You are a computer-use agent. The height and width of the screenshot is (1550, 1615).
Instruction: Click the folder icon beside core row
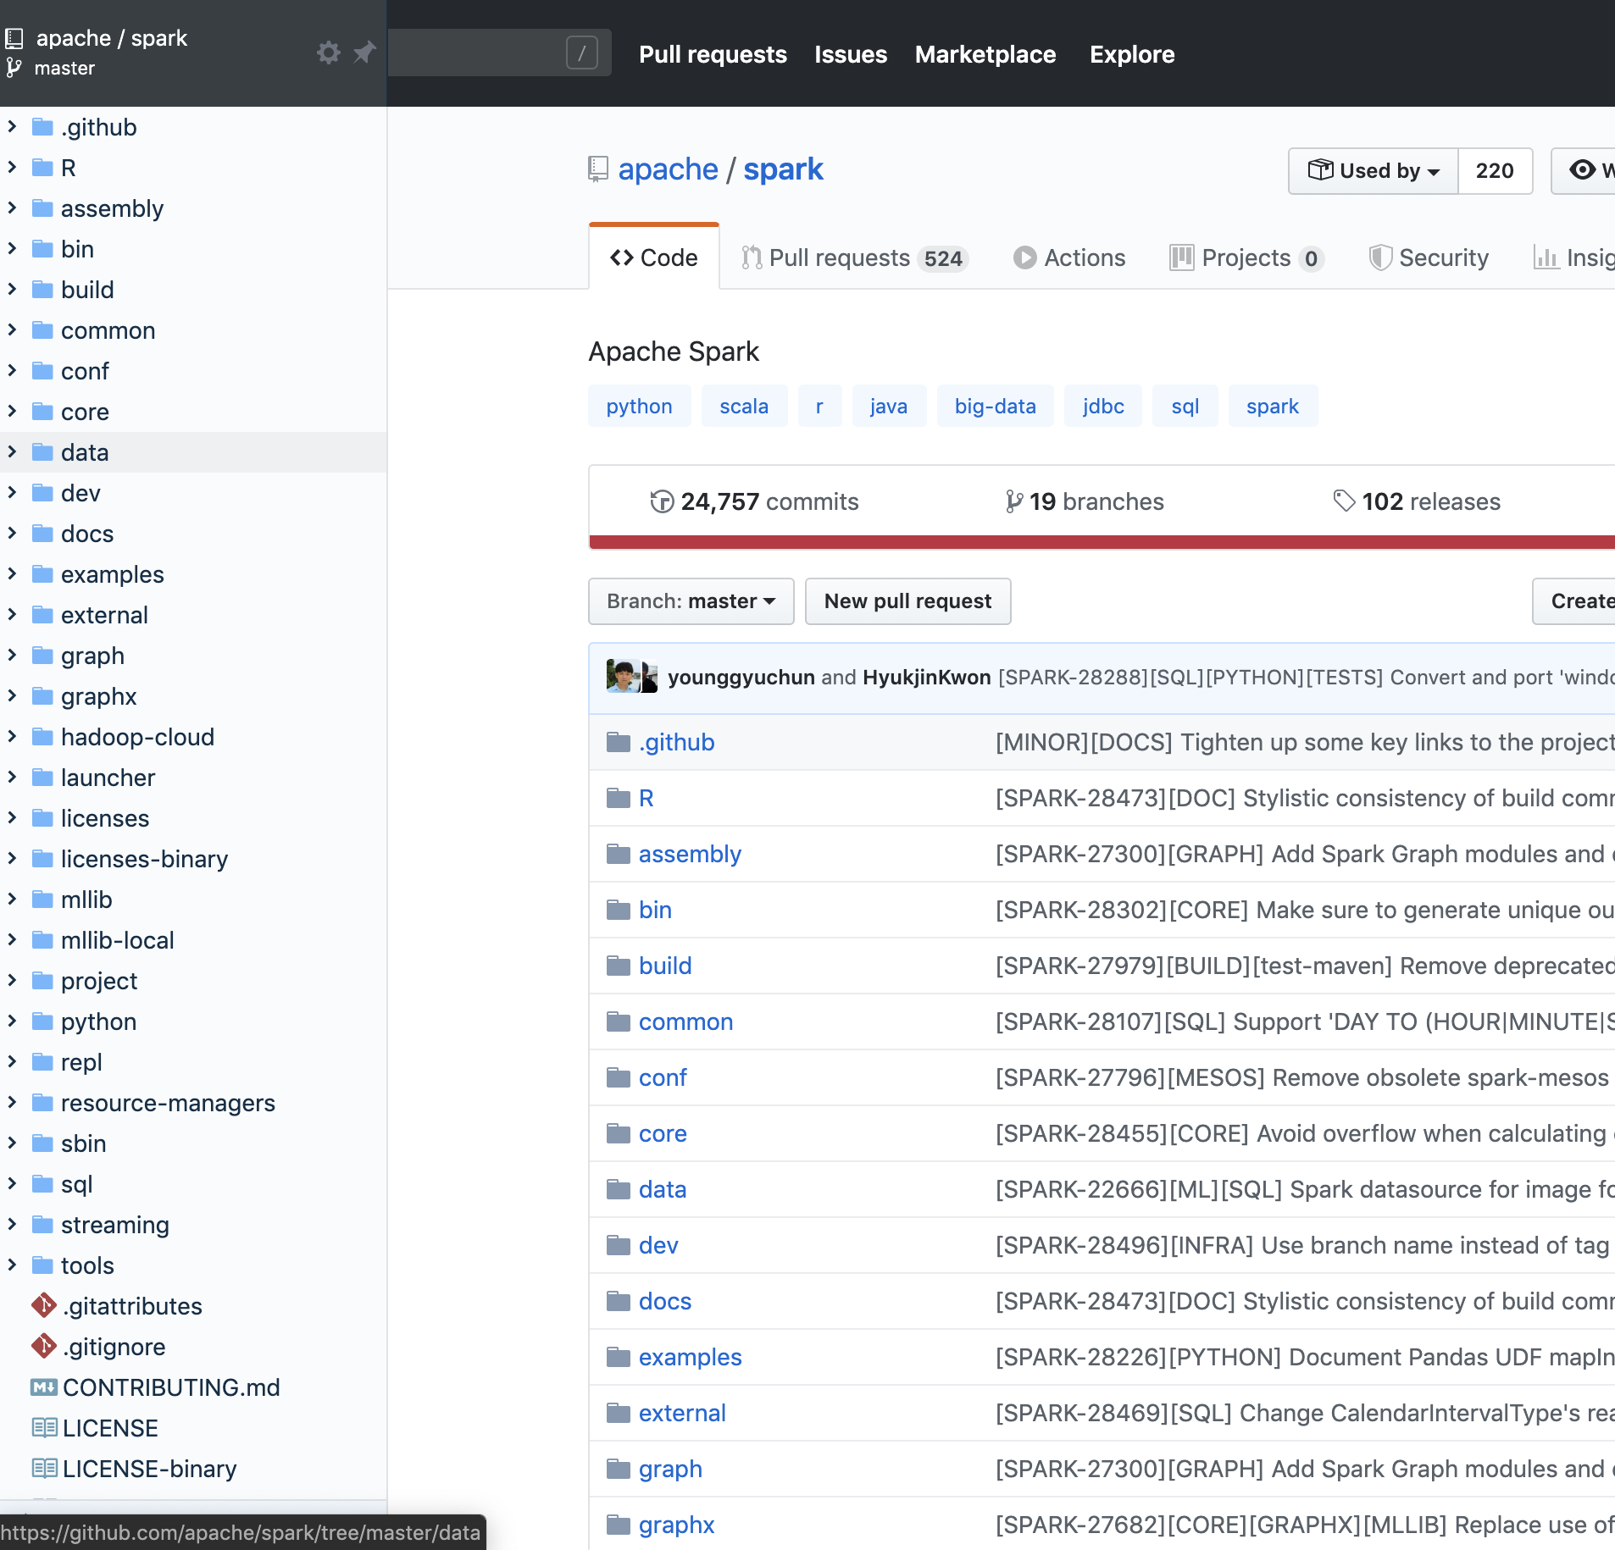tap(619, 1133)
